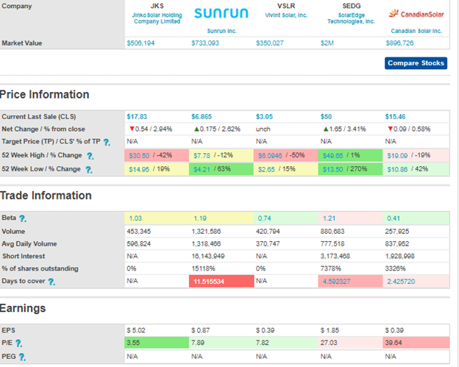459x367 pixels.
Task: Select the SolarEdge Technologies, Inc. link
Action: 350,18
